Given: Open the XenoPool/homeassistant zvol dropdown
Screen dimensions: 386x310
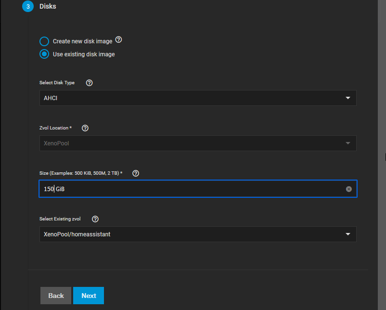Looking at the screenshot, I should coord(198,234).
